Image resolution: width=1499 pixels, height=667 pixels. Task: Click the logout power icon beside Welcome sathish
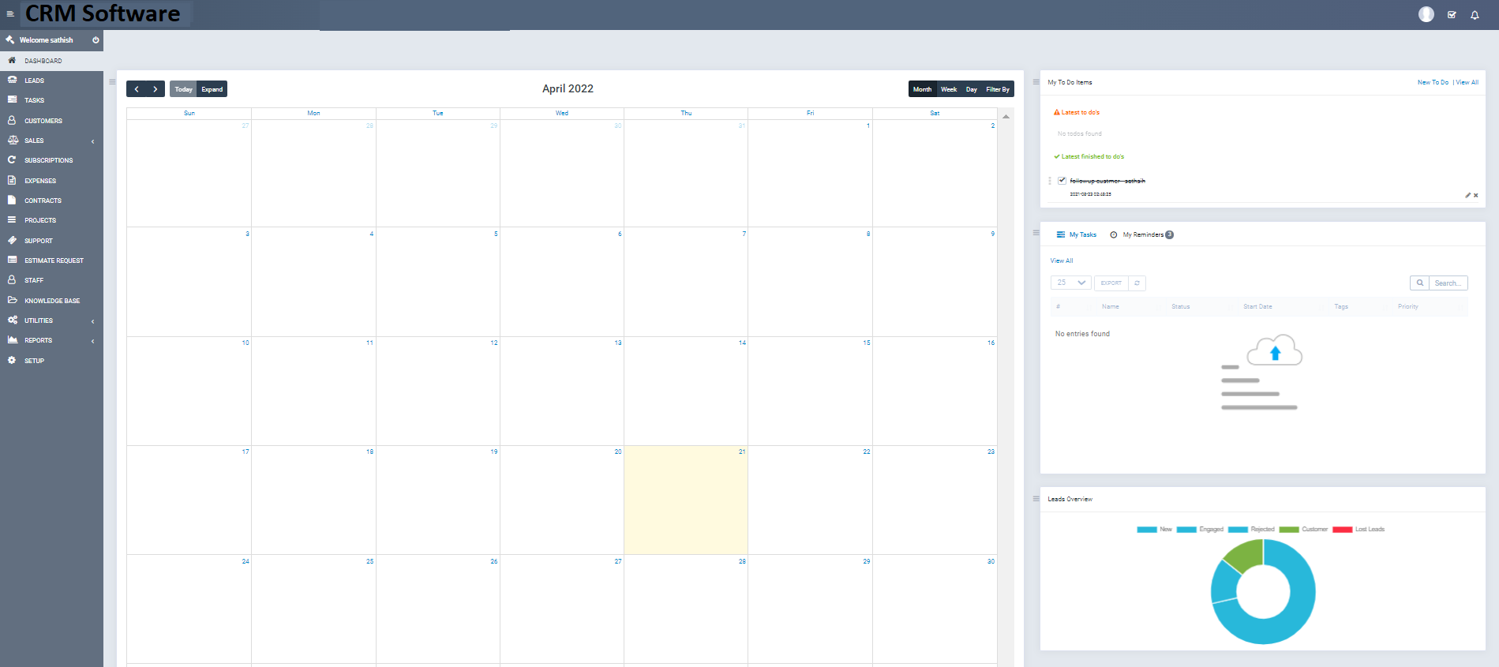[x=96, y=40]
